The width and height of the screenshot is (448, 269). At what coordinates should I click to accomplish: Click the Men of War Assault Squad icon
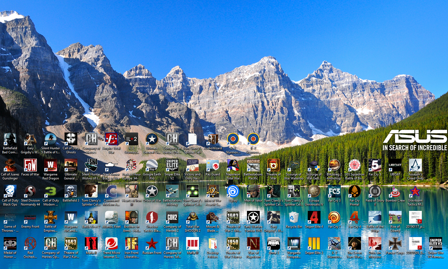click(x=213, y=191)
